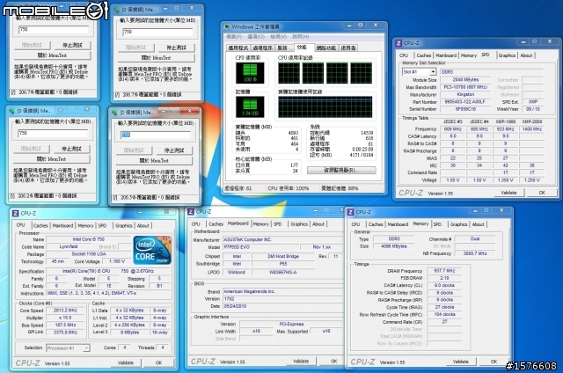
Task: Click 關於 MemTest in MemTest window with 206.2% coverage
Action: coord(52,159)
